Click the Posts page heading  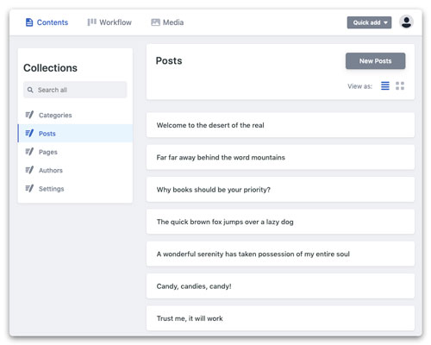coord(169,60)
